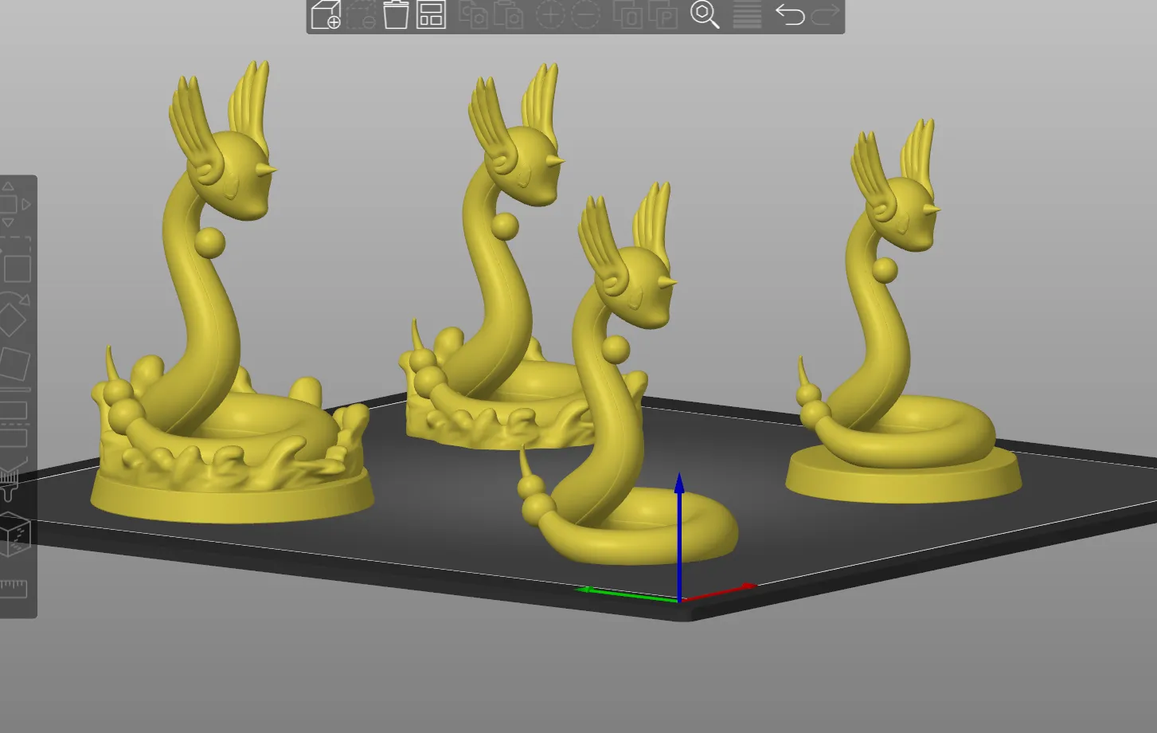Select the Place on face tool
The image size is (1157, 733).
pyautogui.click(x=14, y=366)
